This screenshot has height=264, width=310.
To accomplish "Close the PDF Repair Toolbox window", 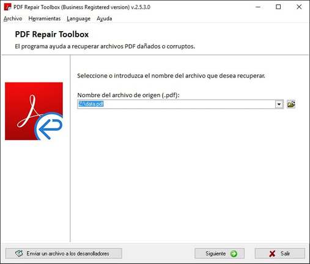I will point(299,7).
